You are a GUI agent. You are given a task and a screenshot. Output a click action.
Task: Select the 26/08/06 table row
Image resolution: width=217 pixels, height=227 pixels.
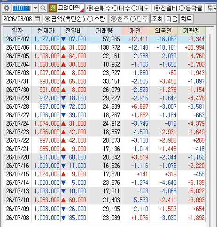click(104, 47)
